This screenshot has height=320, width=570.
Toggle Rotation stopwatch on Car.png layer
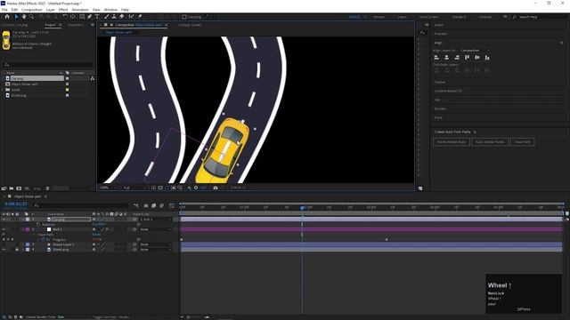click(38, 225)
